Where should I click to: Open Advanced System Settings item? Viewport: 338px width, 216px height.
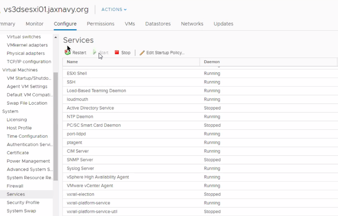point(30,169)
